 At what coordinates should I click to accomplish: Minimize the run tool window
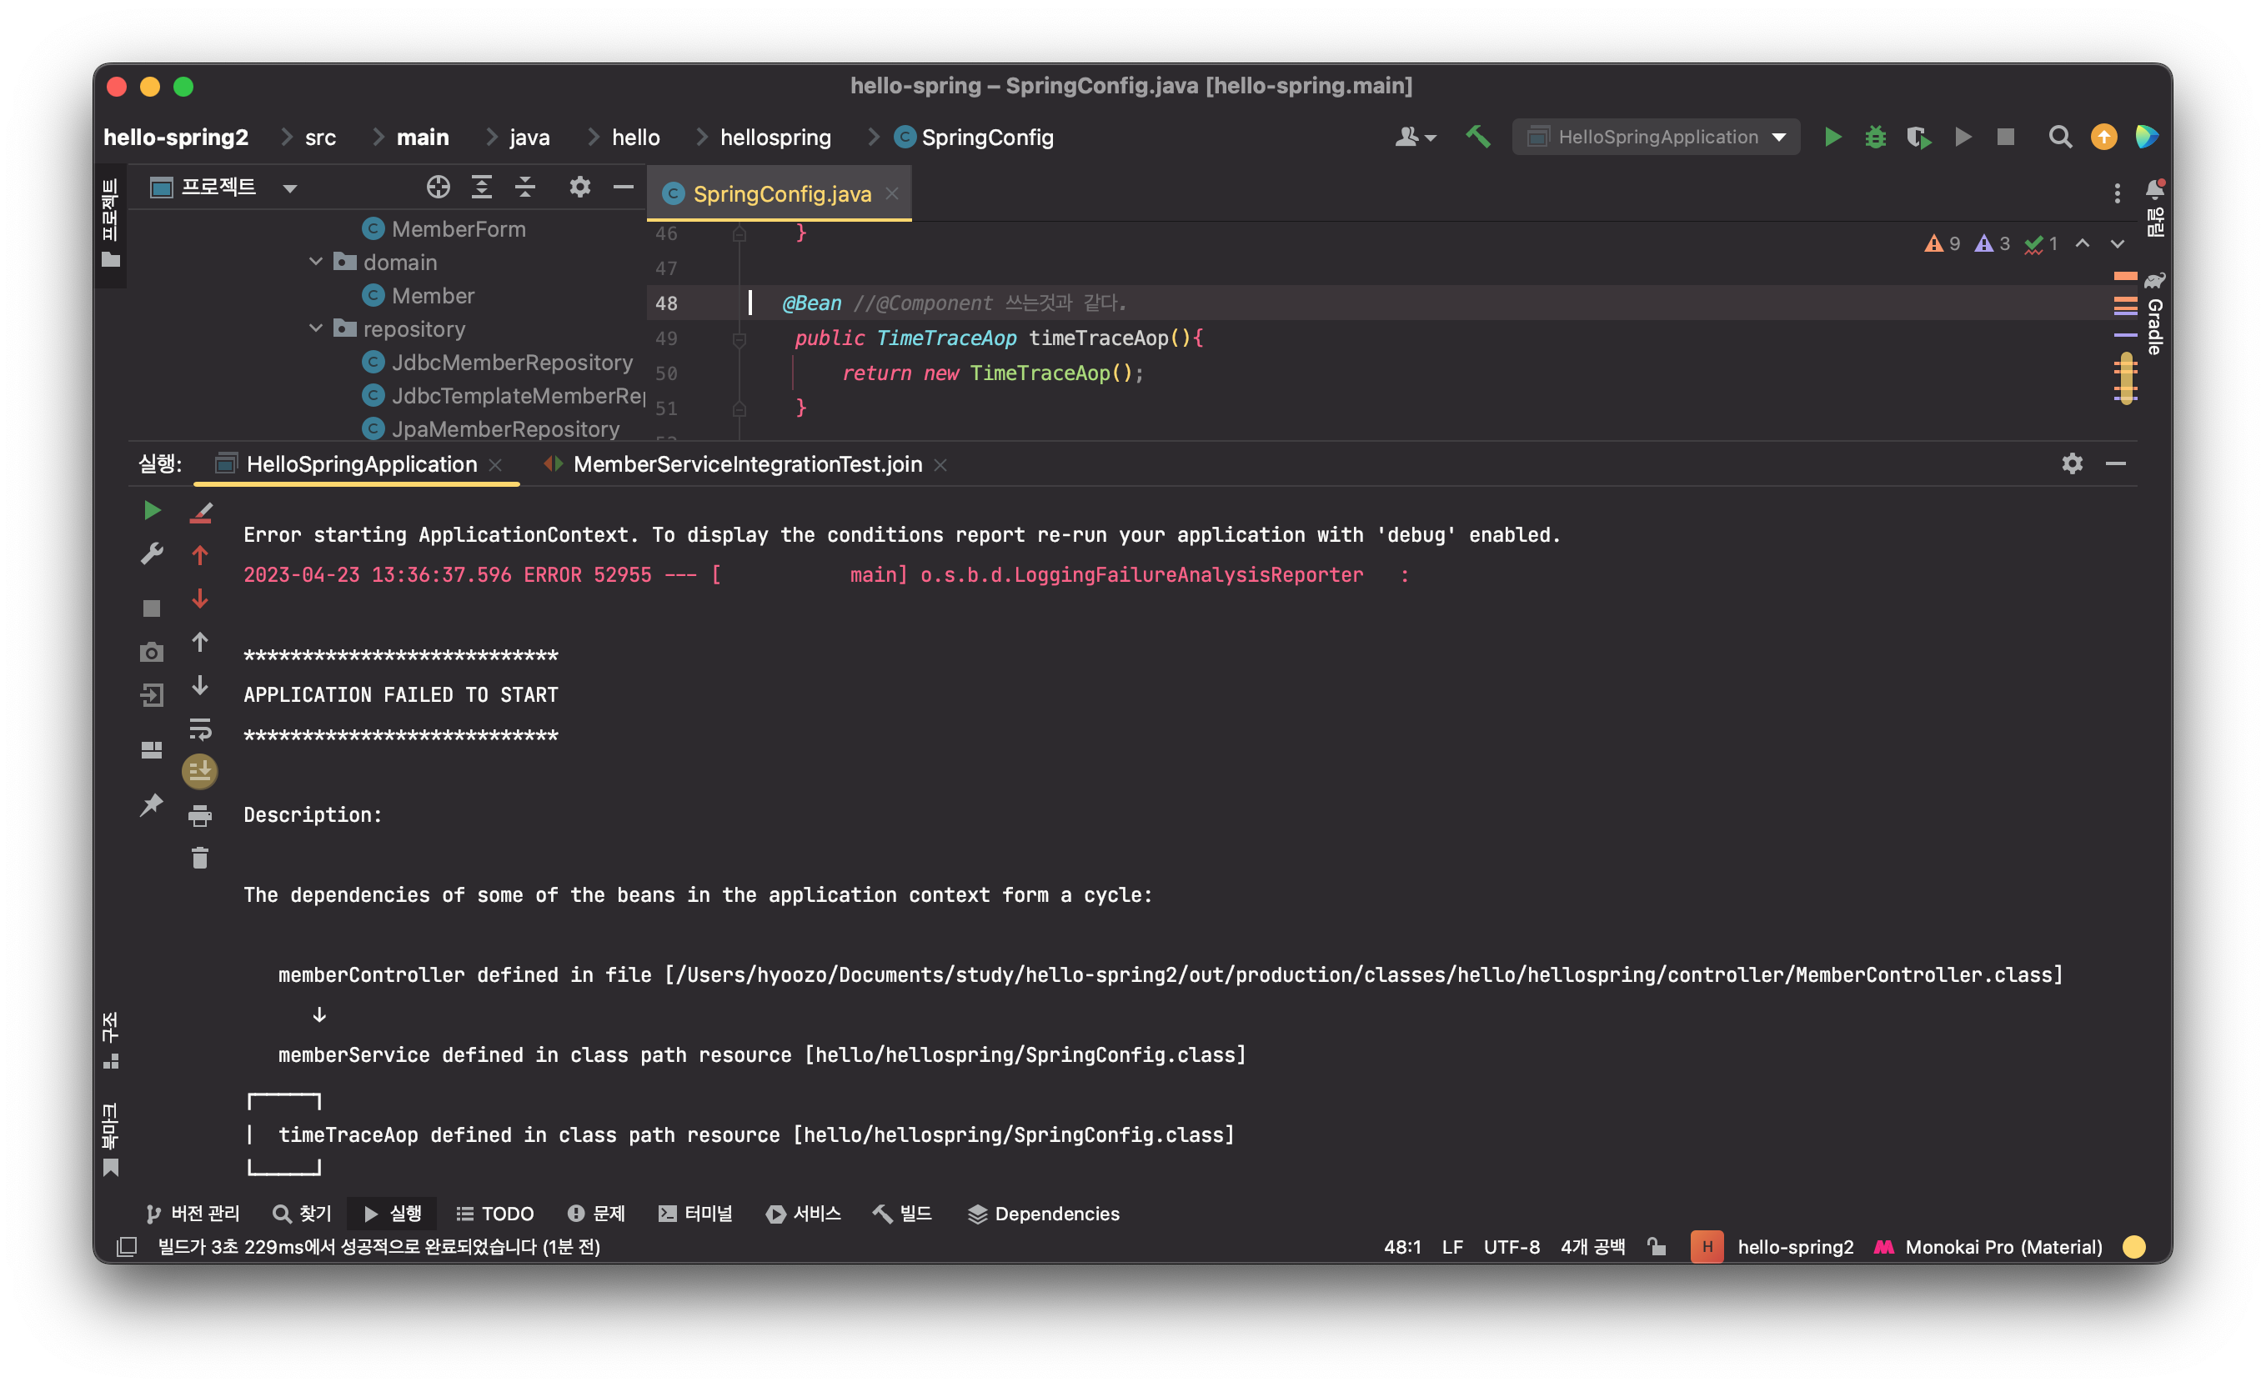2115,463
